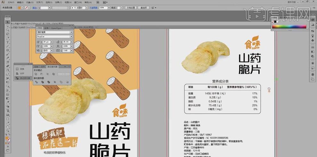Image resolution: width=317 pixels, height=157 pixels.
Task: Pick a color from the spectrum bar
Action: (289, 26)
